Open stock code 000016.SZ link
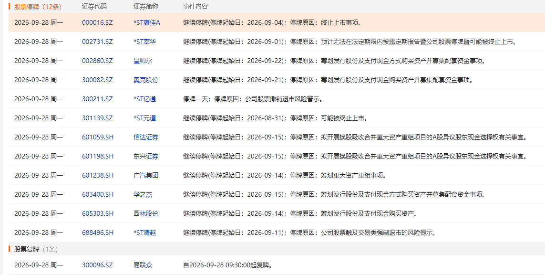This screenshot has height=275, width=545. click(97, 22)
